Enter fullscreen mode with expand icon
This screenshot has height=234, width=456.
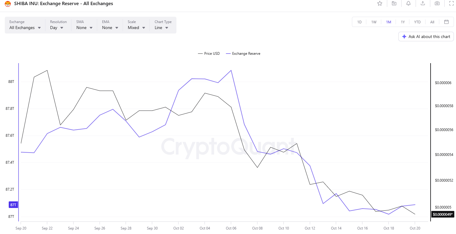tap(452, 4)
